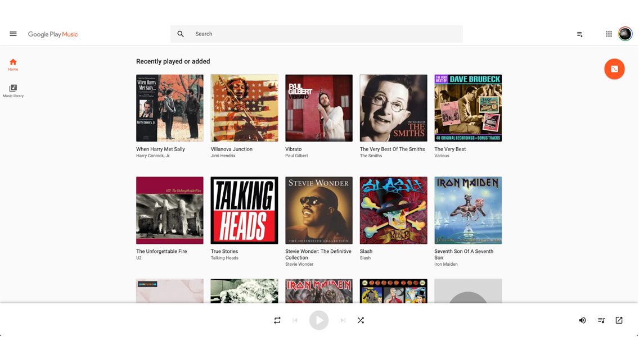
Task: Click 'The Unforgettable Fire' title
Action: pyautogui.click(x=161, y=252)
